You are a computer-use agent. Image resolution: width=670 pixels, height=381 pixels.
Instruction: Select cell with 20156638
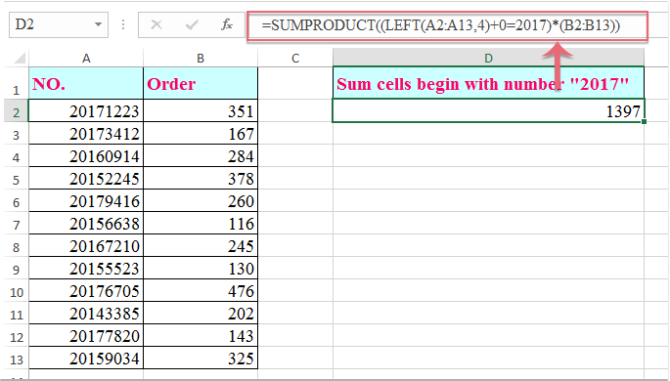coord(86,223)
